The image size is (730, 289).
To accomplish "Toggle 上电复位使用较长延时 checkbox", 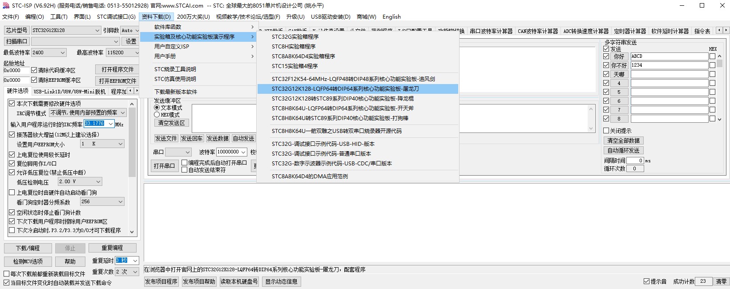I will pyautogui.click(x=12, y=155).
